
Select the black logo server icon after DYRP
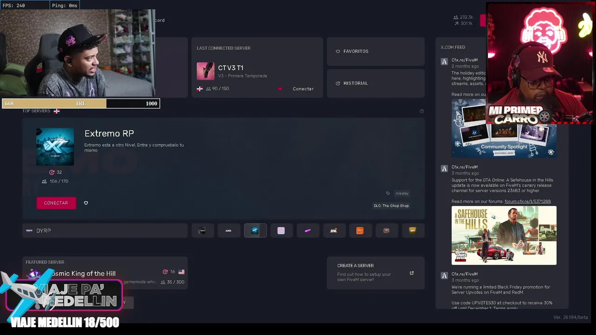coord(202,230)
